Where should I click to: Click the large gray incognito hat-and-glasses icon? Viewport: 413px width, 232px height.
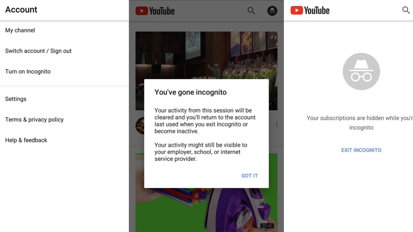[361, 71]
